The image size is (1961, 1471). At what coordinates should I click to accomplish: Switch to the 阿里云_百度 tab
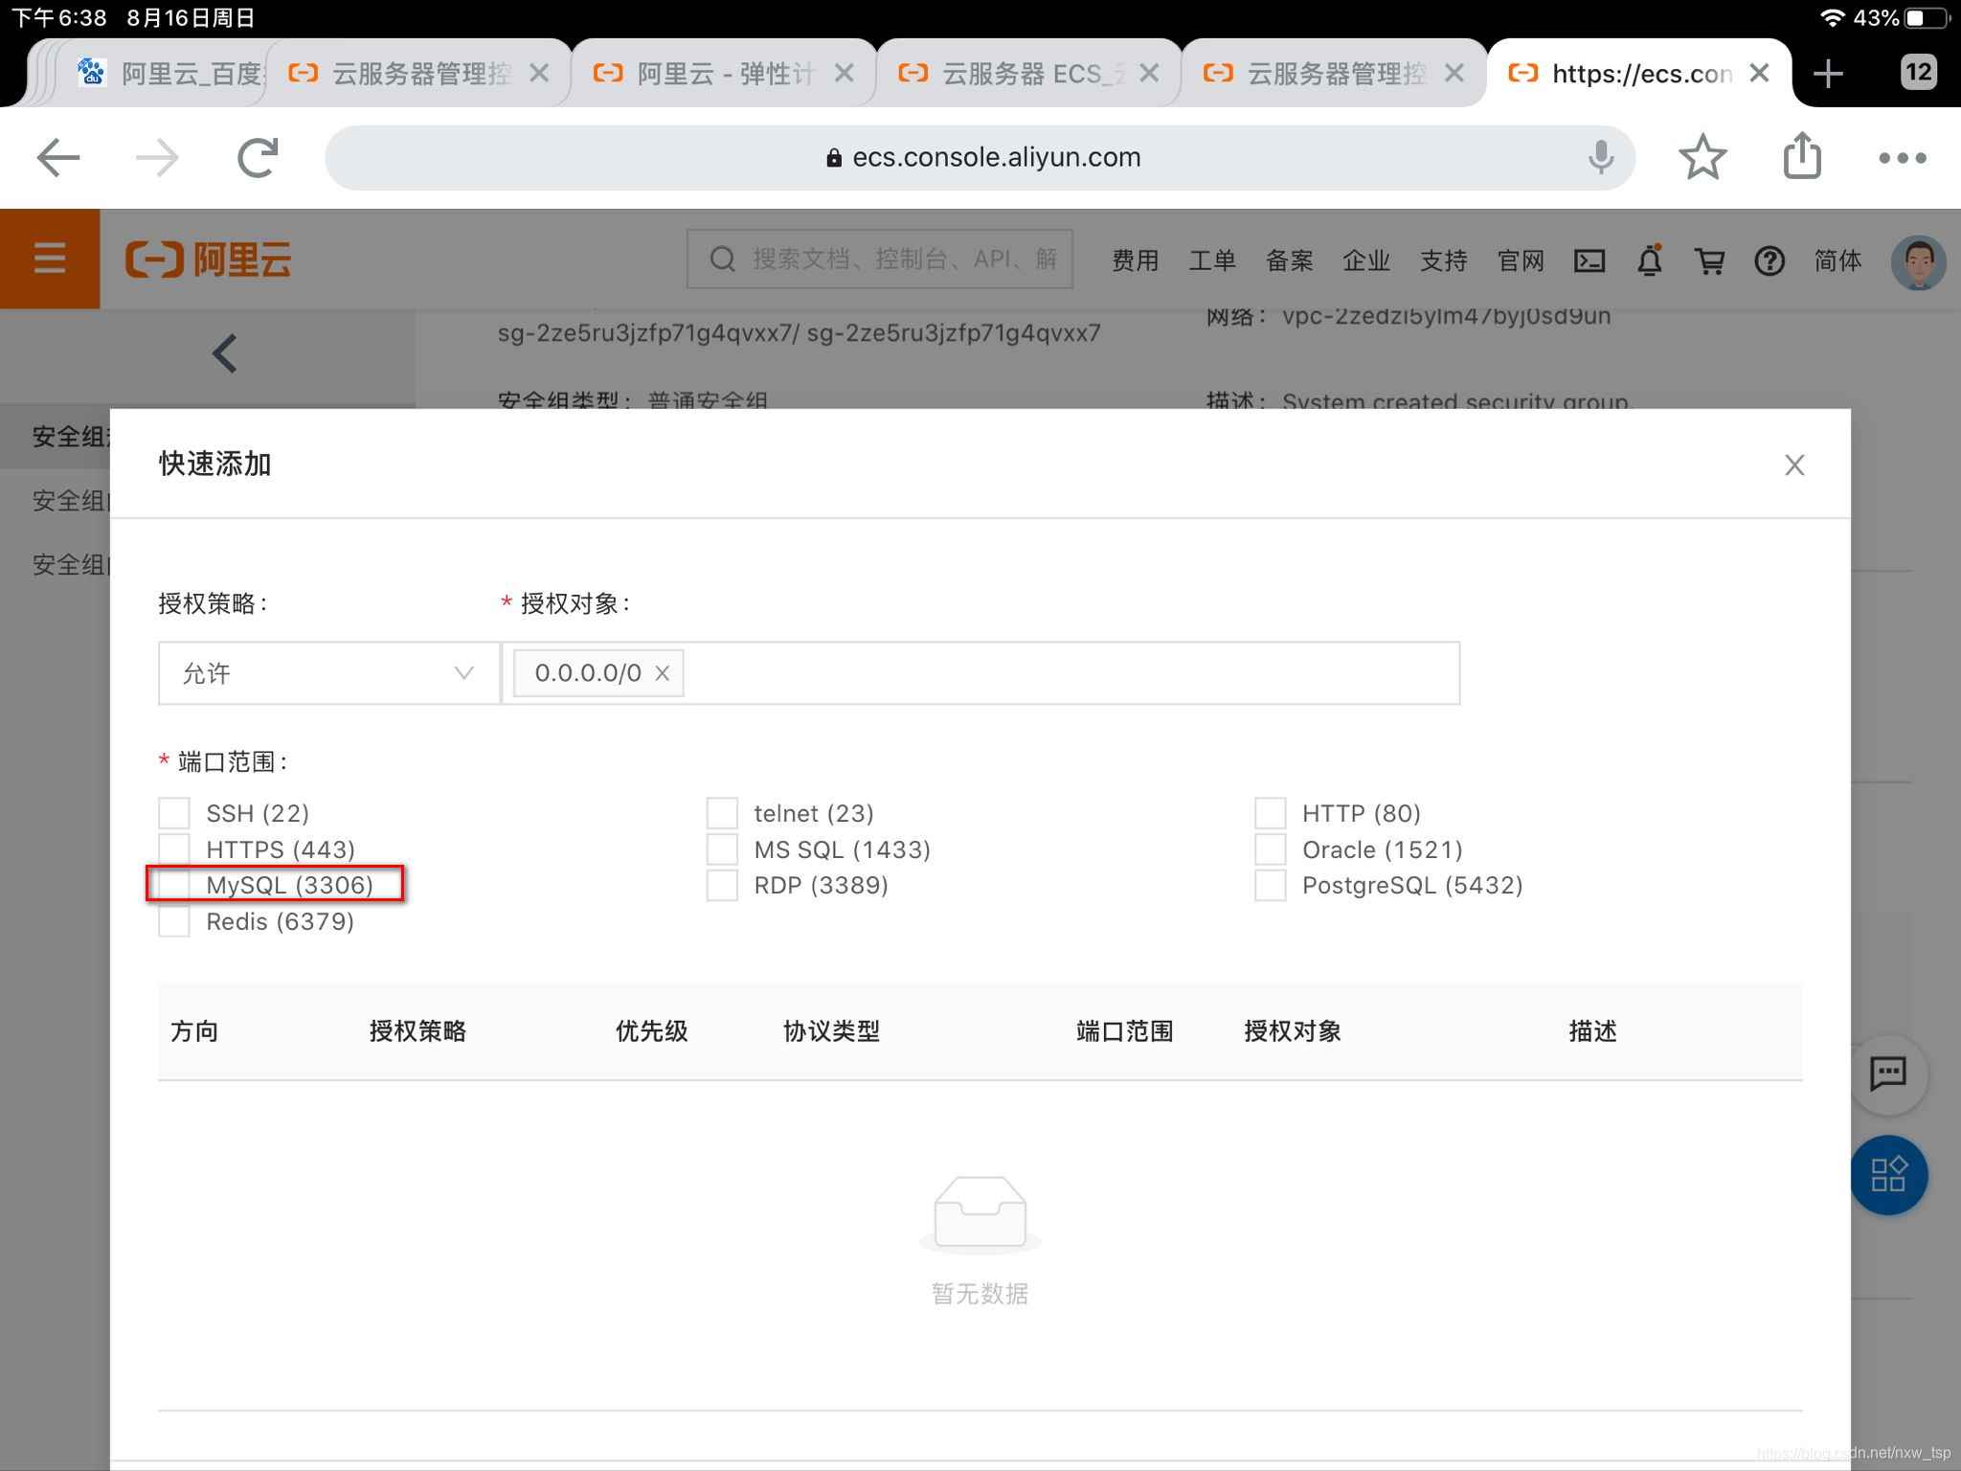coord(170,74)
